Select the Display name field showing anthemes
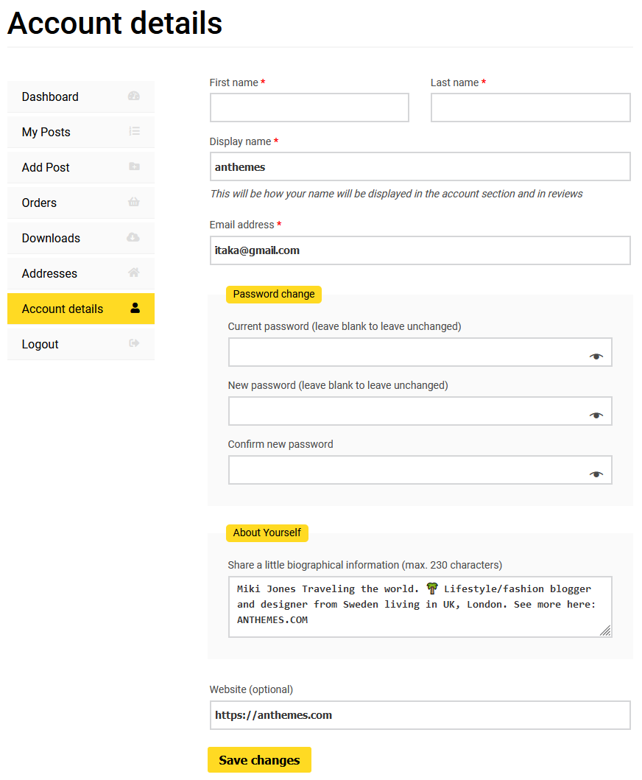Image resolution: width=642 pixels, height=780 pixels. tap(420, 166)
